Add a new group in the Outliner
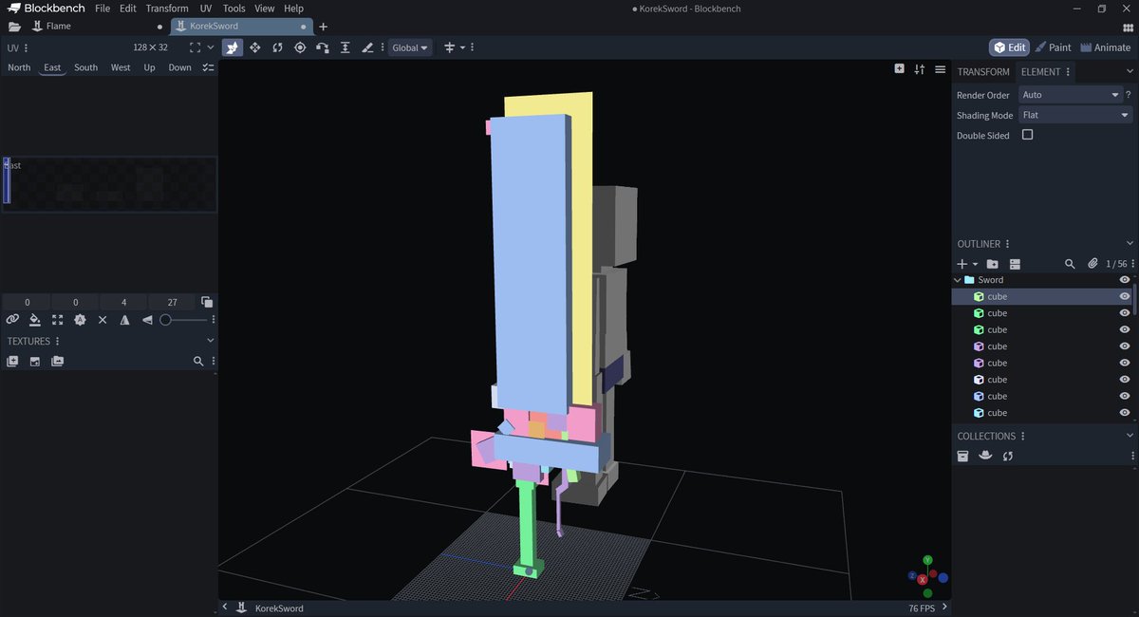 click(992, 264)
